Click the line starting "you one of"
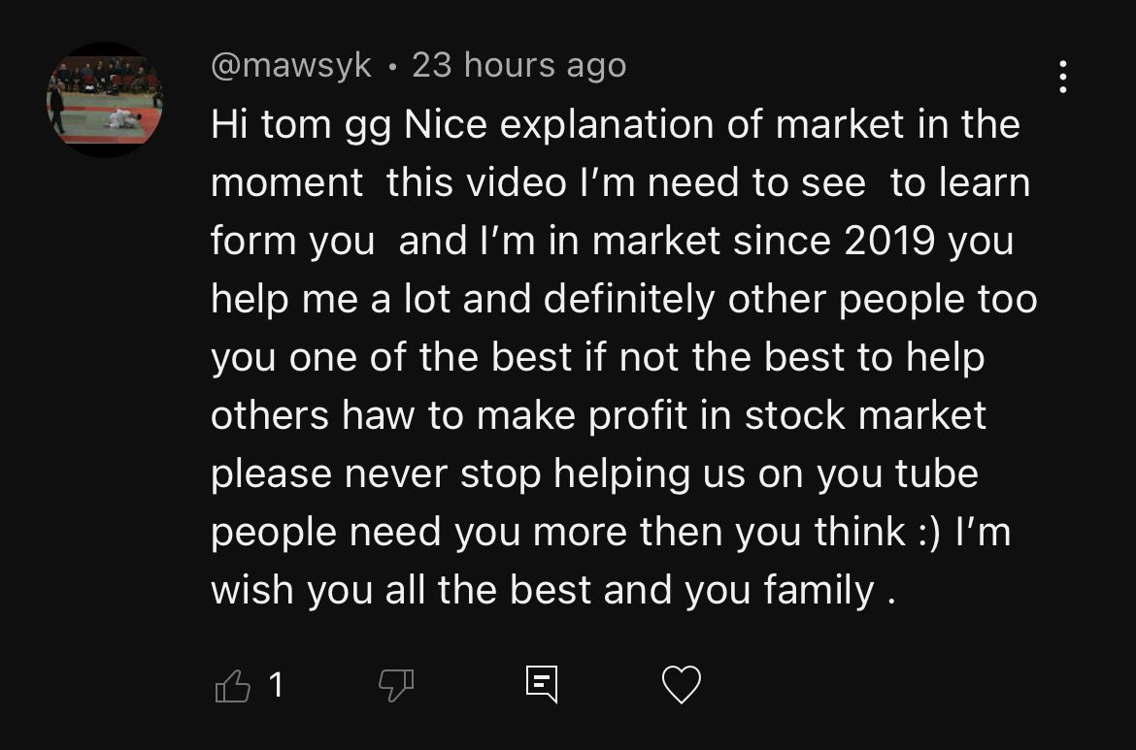1136x750 pixels. pyautogui.click(x=597, y=358)
